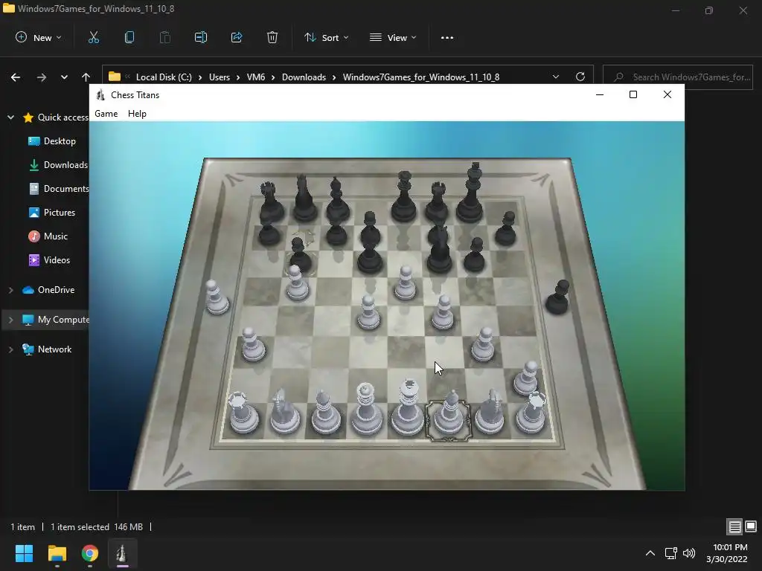The height and width of the screenshot is (571, 762).
Task: Select the white queen piece
Action: pos(365,410)
